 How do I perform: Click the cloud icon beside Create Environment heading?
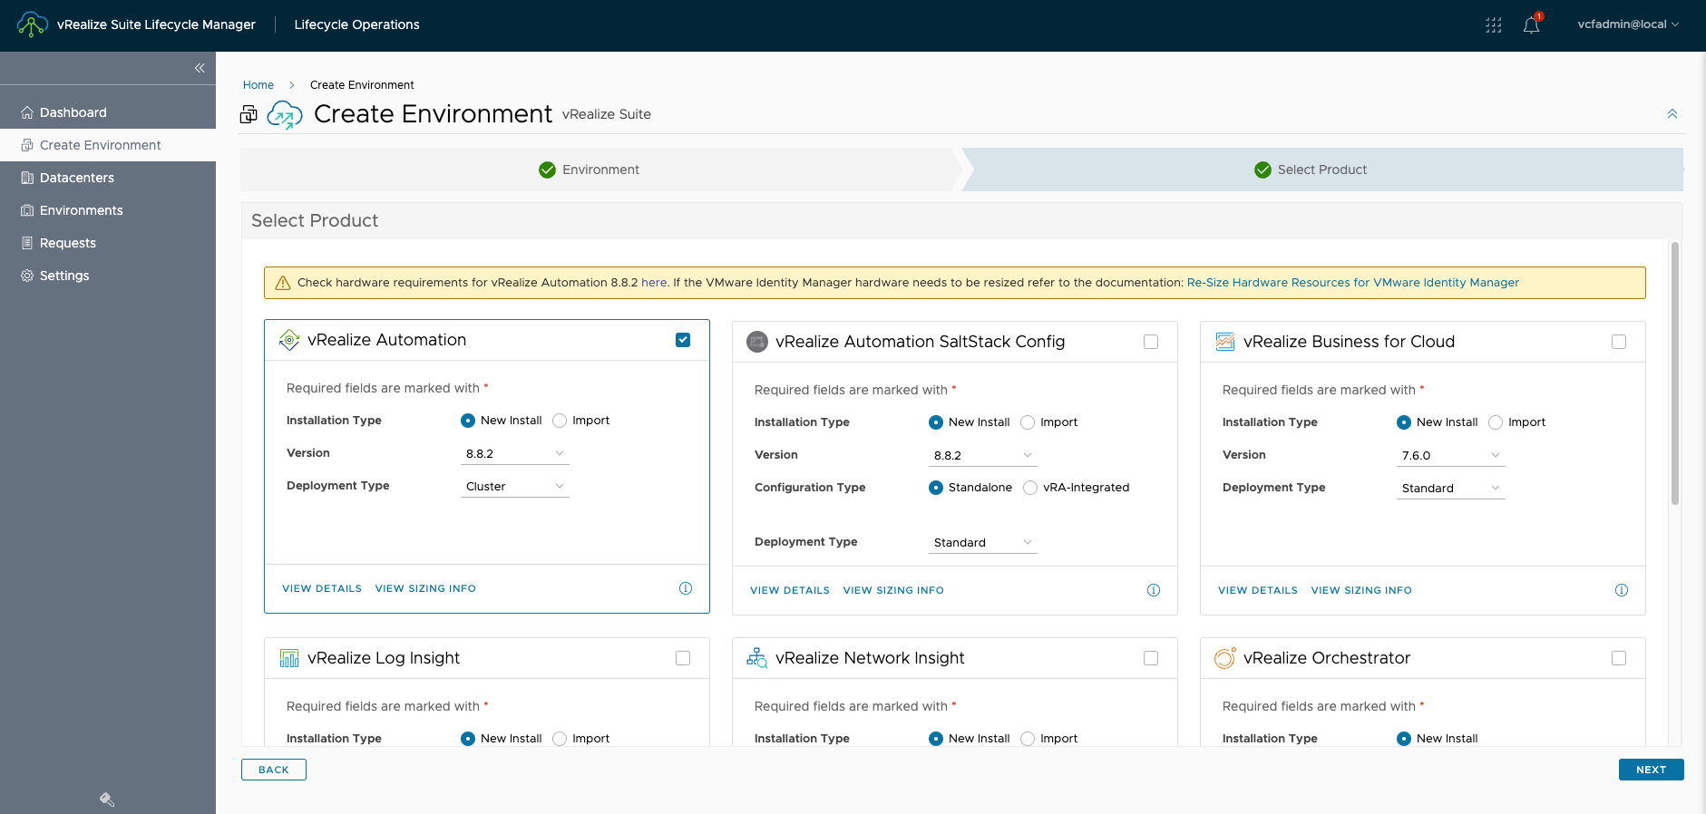click(x=285, y=115)
